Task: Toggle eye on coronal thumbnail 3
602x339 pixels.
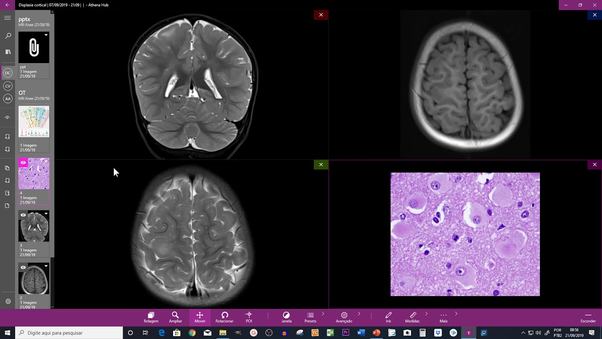Action: (23, 215)
